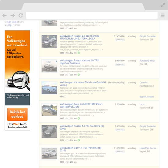Open thumbnail of Passat 1.6 FSI Trendline
This screenshot has height=168, width=168.
tap(49, 131)
